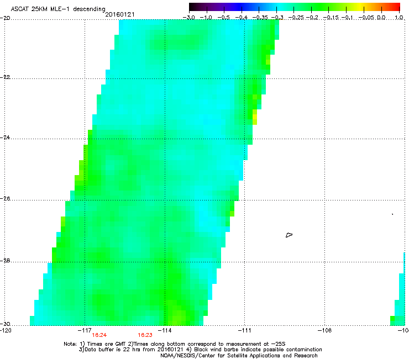Click the longitude label -117

[x=85, y=330]
